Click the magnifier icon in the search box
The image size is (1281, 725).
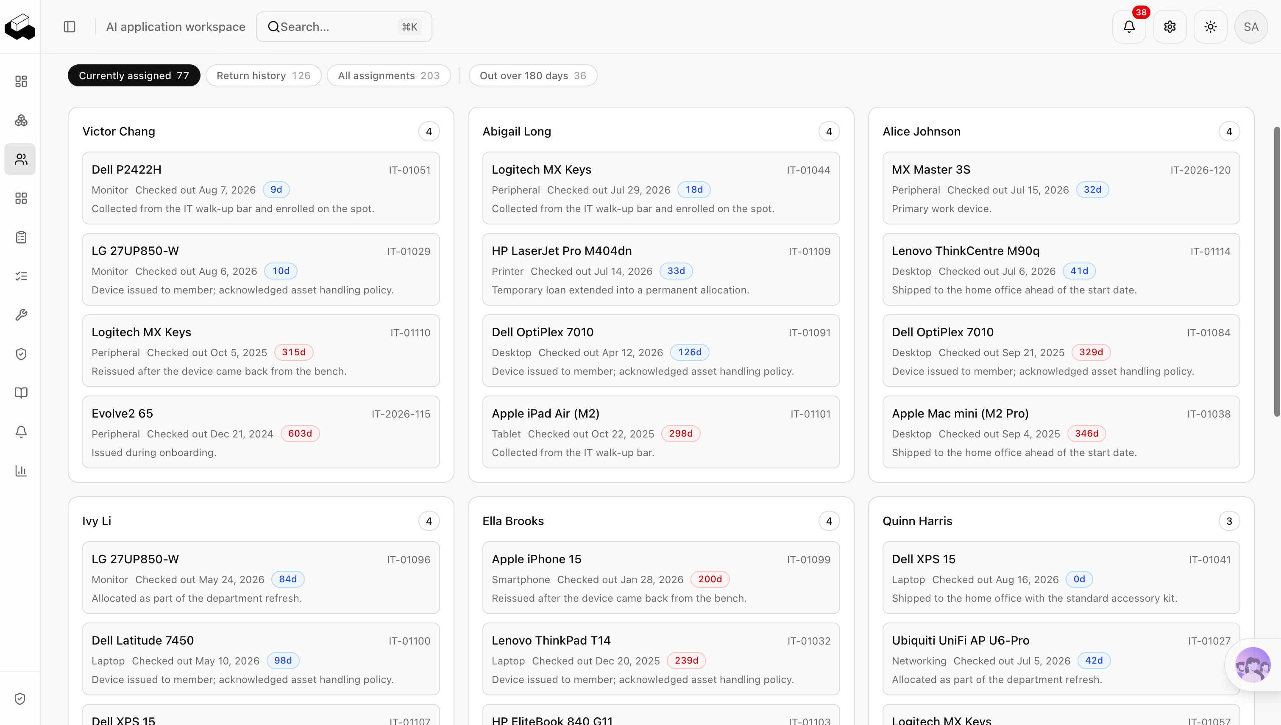pyautogui.click(x=274, y=27)
